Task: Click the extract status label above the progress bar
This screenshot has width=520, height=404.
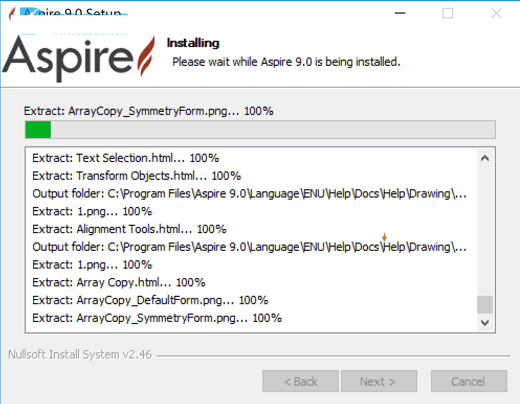Action: (149, 111)
